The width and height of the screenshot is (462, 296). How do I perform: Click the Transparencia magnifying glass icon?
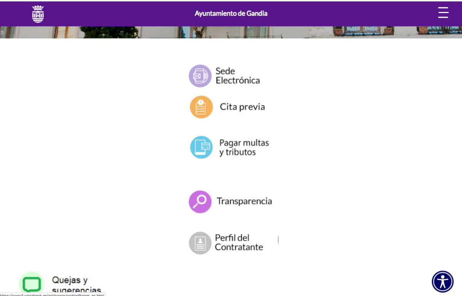pyautogui.click(x=200, y=202)
